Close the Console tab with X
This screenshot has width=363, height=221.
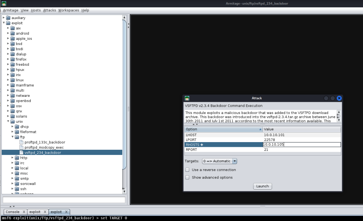pyautogui.click(x=24, y=212)
